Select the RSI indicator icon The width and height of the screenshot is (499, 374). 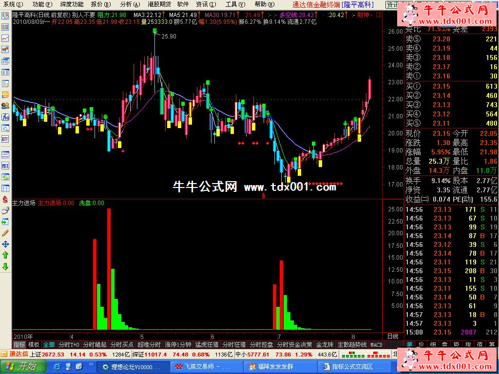[x=5, y=166]
